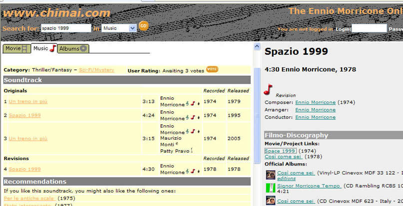Click the orange VOTE! badge
403x206 pixels.
point(212,69)
